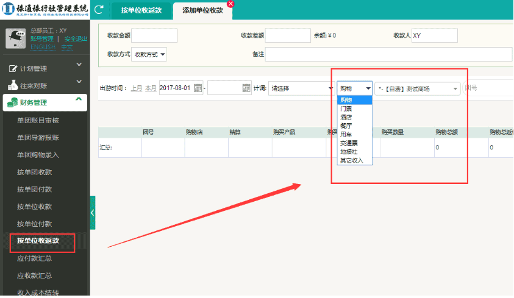Click the 计划管理 edit icon
Viewport: 514px width, 298px height.
point(13,68)
